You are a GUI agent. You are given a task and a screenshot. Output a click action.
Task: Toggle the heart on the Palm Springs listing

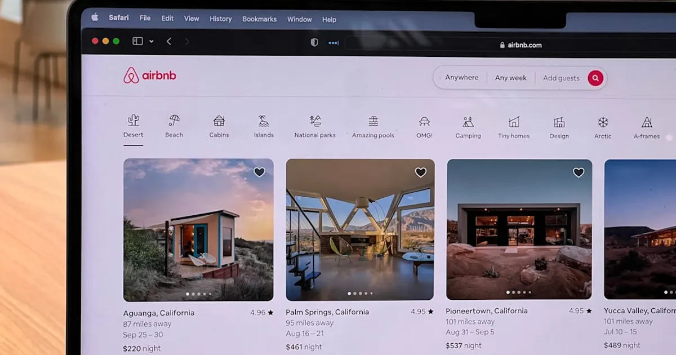click(x=420, y=172)
